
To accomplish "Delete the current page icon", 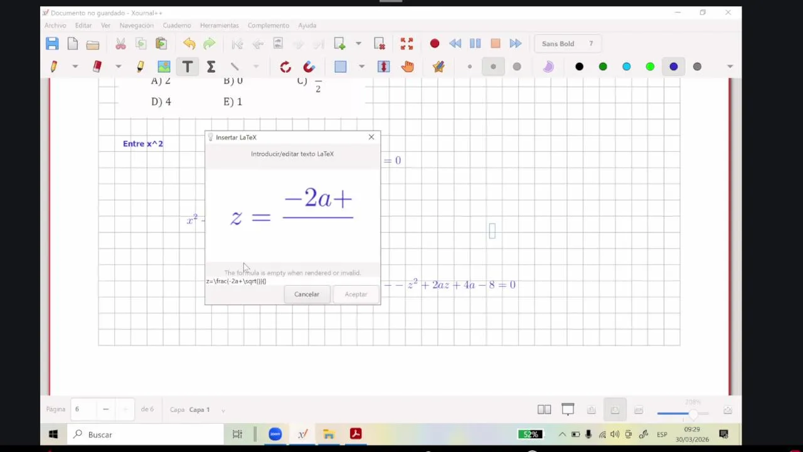I will pyautogui.click(x=380, y=44).
